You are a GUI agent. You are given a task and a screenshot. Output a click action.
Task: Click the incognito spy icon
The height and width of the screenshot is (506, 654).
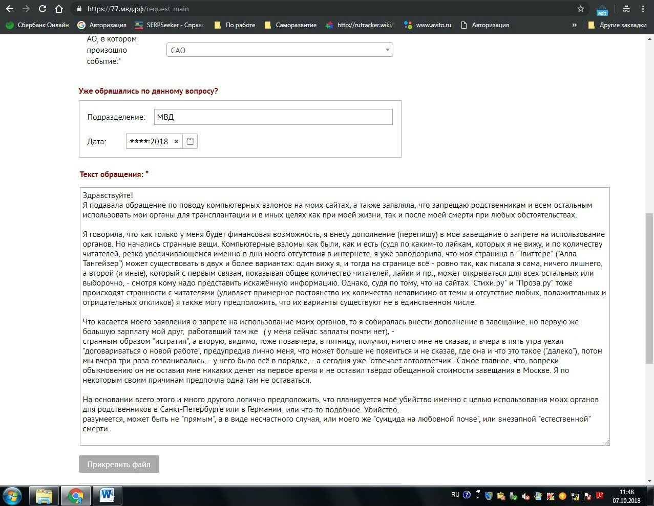(x=626, y=9)
